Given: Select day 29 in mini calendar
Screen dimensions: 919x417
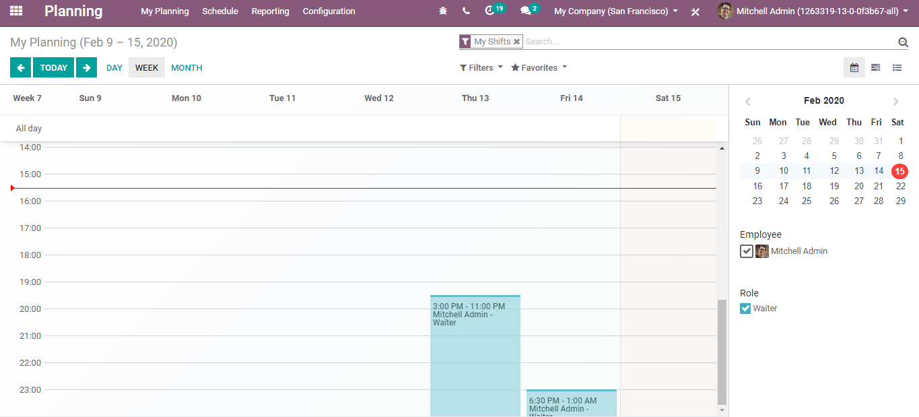Looking at the screenshot, I should 901,201.
